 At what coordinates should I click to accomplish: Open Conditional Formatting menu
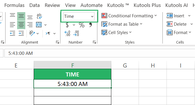(129, 16)
